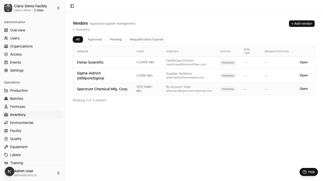Open the Quality page
Screen dimensions: 323x181
(x=32, y=139)
